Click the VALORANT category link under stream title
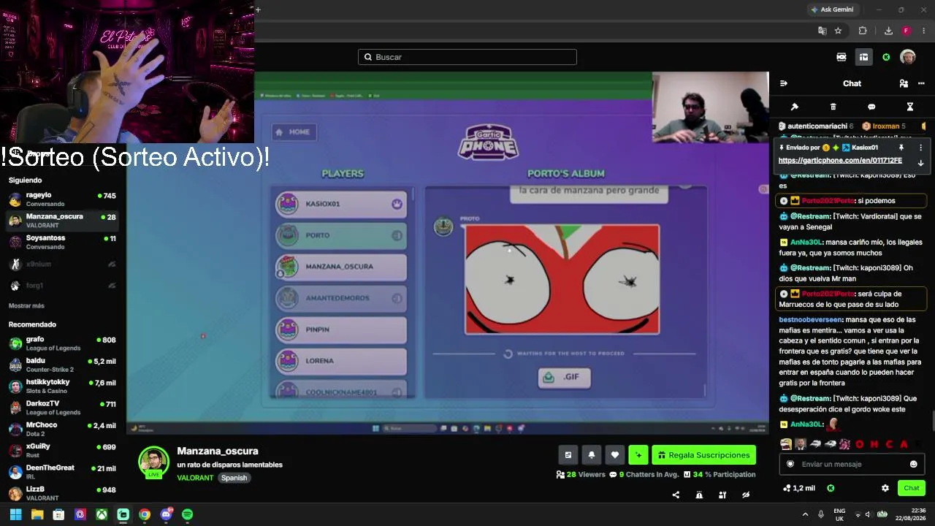Viewport: 935px width, 526px height. [195, 478]
